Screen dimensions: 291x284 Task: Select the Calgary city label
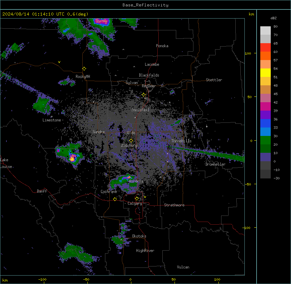coord(135,203)
